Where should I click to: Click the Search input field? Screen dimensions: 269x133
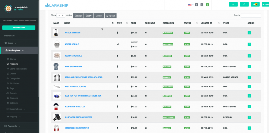click(251, 16)
